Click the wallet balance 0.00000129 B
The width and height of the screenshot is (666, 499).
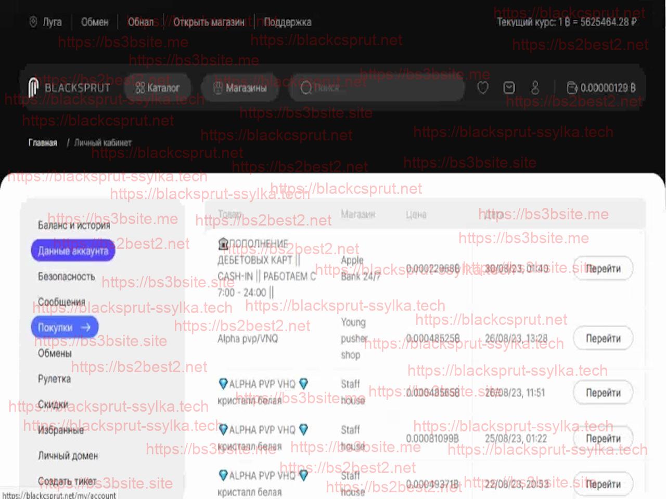[x=601, y=88]
